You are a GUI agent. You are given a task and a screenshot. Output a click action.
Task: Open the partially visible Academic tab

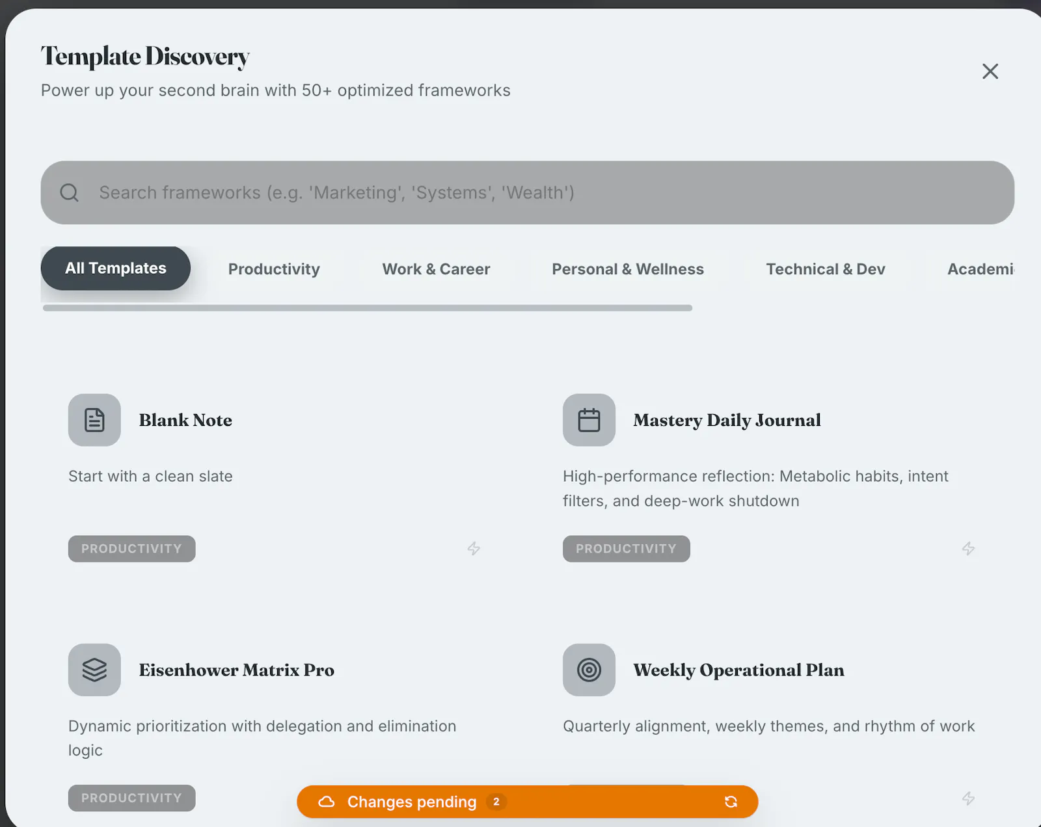(981, 269)
